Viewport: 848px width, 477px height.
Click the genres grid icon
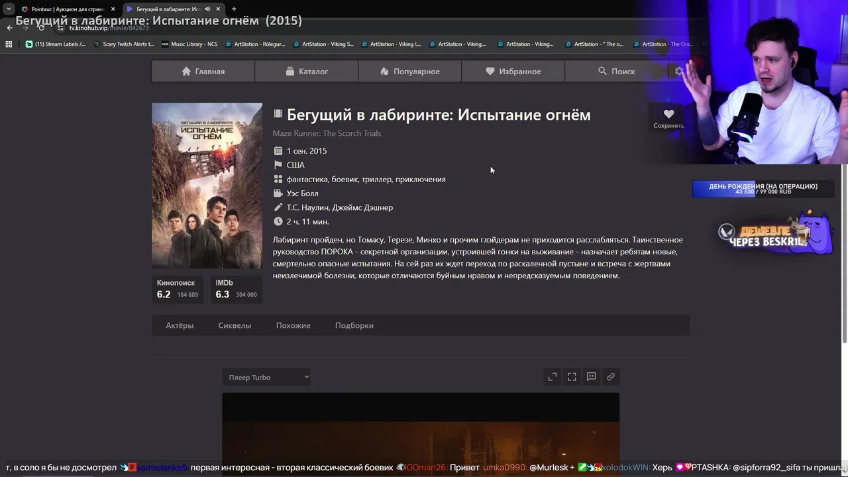click(278, 180)
